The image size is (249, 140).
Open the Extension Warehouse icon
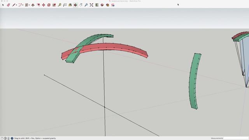[102, 5]
